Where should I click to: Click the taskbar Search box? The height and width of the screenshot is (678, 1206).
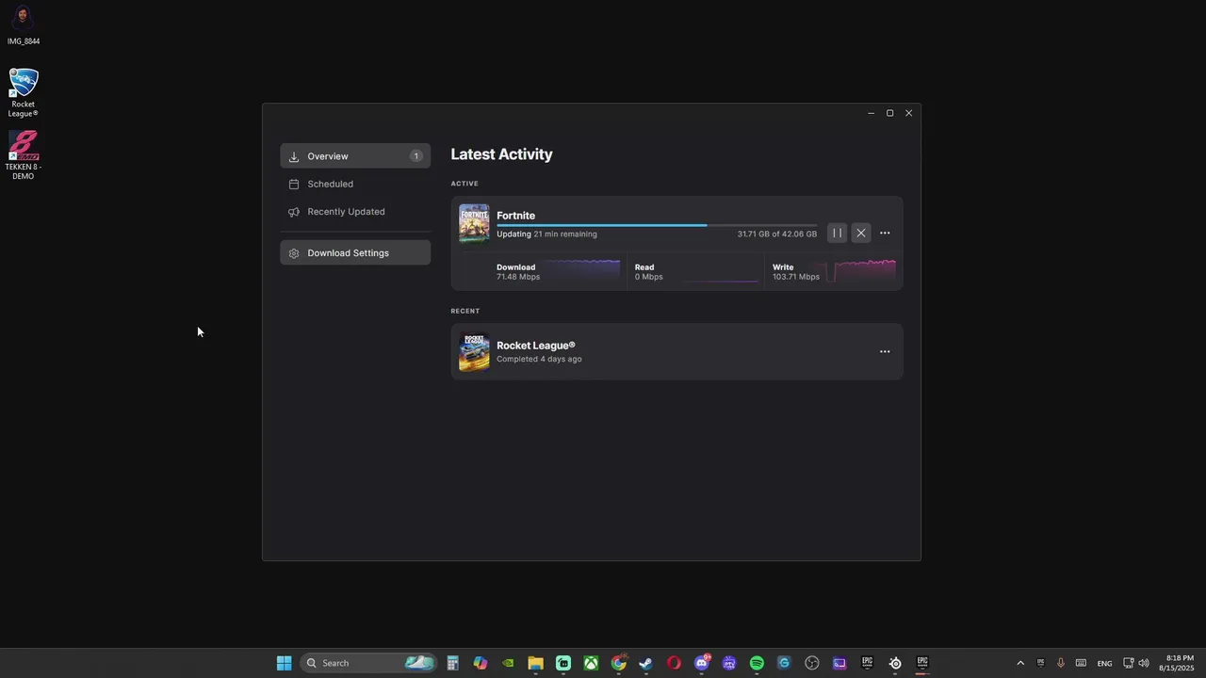[x=368, y=663]
